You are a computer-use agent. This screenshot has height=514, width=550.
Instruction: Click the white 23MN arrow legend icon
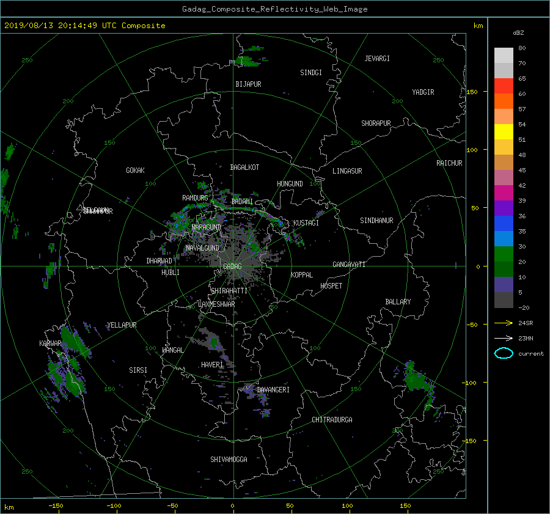pyautogui.click(x=504, y=338)
